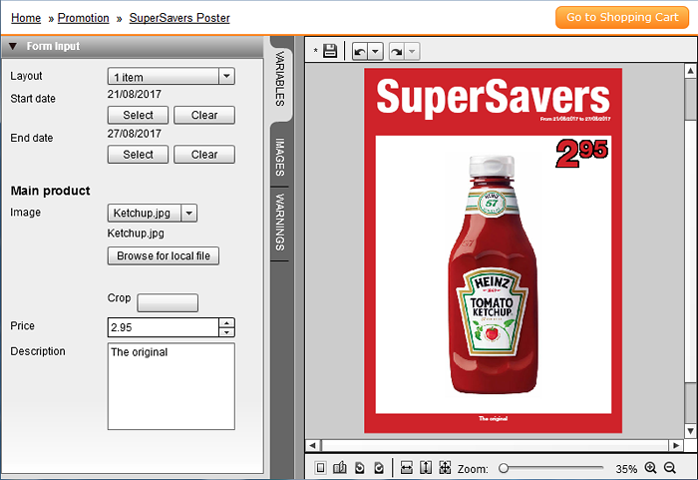Click Browse for local file button

tap(164, 255)
